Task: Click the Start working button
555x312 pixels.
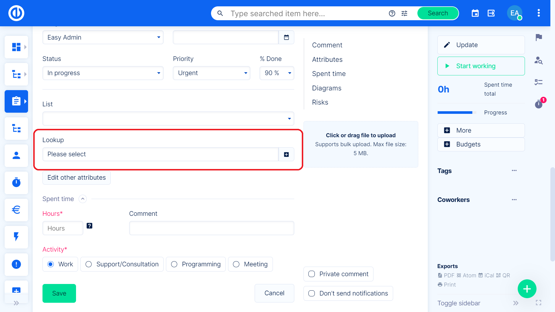Action: pyautogui.click(x=481, y=66)
